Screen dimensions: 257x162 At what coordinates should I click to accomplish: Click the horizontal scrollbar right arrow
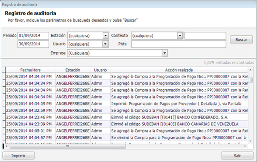245,146
